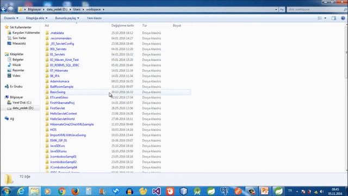Image resolution: width=348 pixels, height=196 pixels.
Task: Click Users in address breadcrumb
Action: click(77, 10)
